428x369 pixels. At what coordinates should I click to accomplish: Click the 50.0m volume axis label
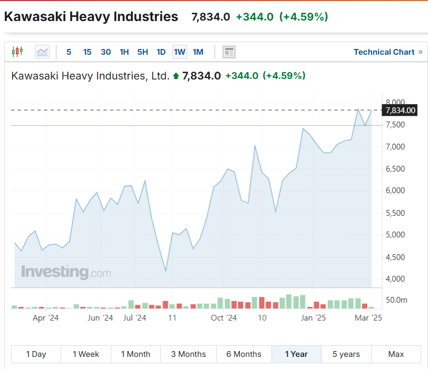(396, 300)
